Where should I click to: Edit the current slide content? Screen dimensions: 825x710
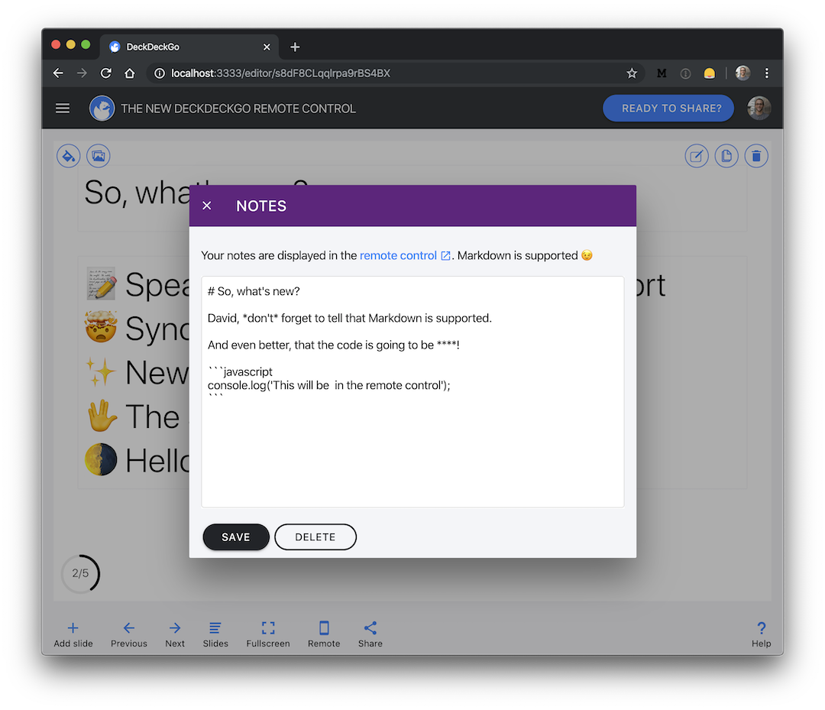[696, 155]
